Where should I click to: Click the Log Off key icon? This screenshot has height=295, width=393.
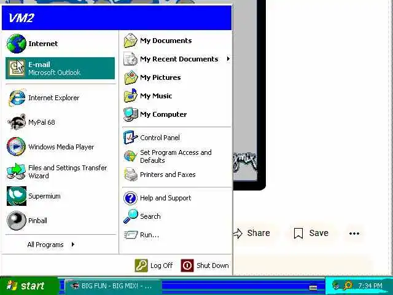click(x=141, y=265)
